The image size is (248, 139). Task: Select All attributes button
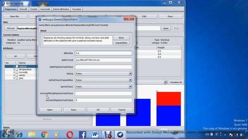(x=15, y=56)
